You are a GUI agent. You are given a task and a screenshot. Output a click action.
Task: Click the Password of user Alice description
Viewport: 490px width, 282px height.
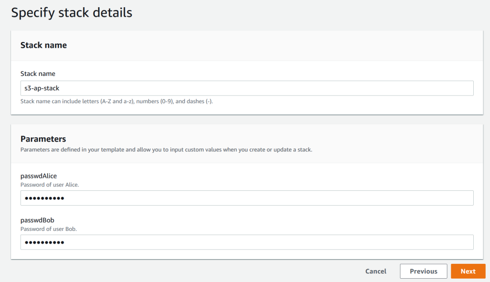[x=50, y=184]
